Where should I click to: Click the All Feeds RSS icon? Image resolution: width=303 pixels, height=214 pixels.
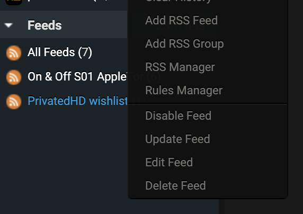[x=14, y=53]
